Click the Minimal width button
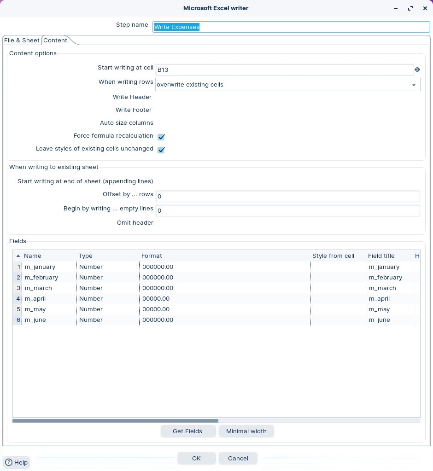 246,431
